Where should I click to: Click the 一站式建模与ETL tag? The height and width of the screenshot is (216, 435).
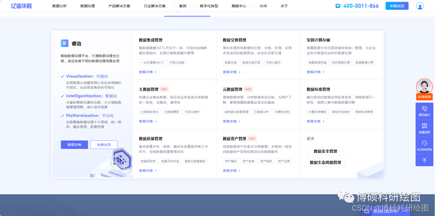tap(152, 63)
